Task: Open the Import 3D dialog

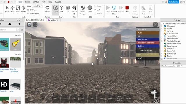Action: 74,10
